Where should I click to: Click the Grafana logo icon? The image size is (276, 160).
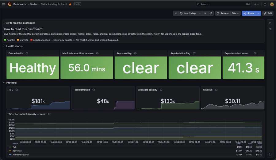[x=10, y=4]
